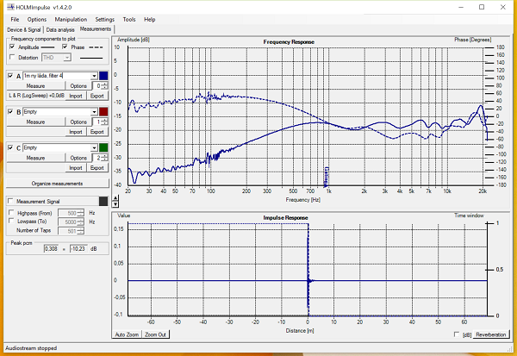Open Options for slot A

click(x=78, y=86)
